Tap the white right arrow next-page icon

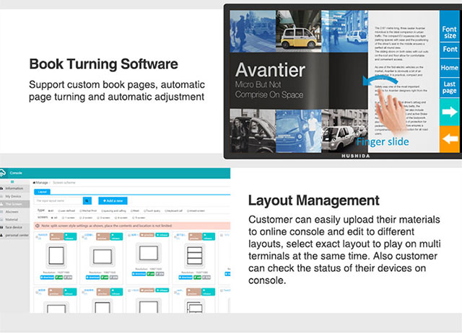[450, 112]
